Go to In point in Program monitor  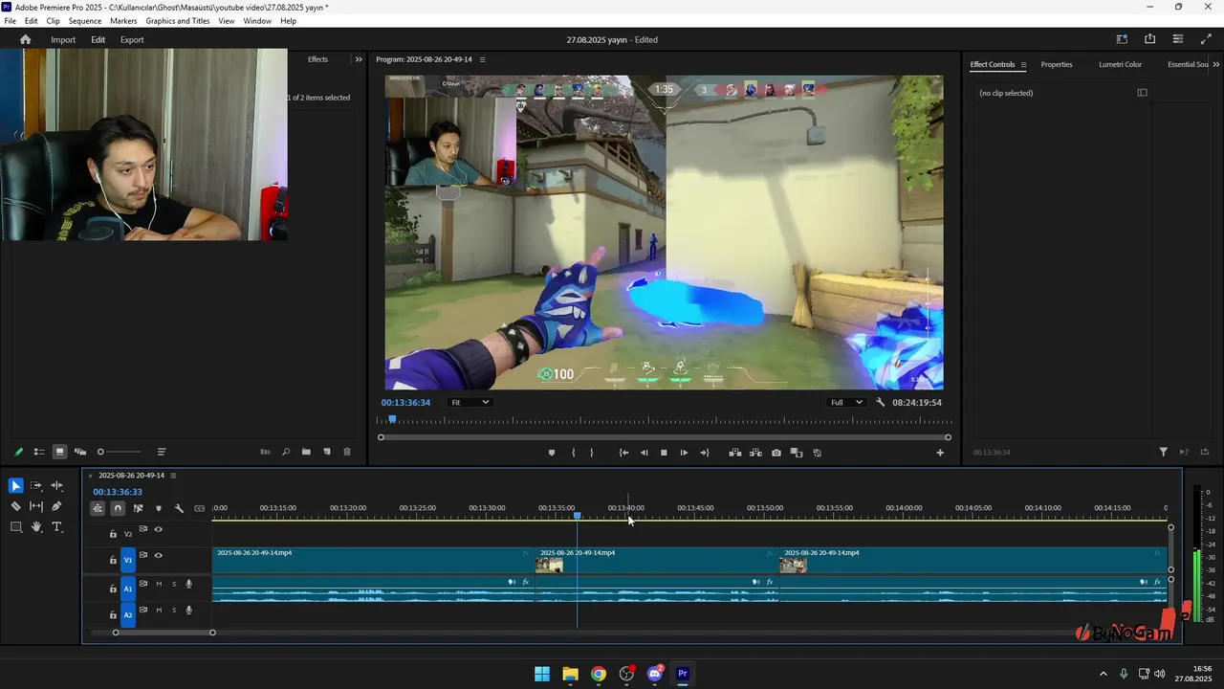[x=623, y=453]
